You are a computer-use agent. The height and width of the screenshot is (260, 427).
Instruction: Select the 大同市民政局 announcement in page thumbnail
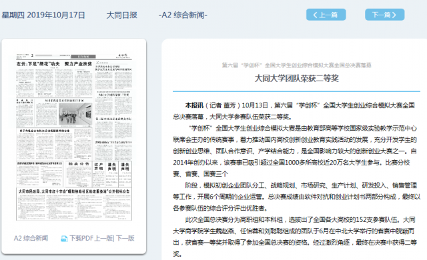(74, 204)
